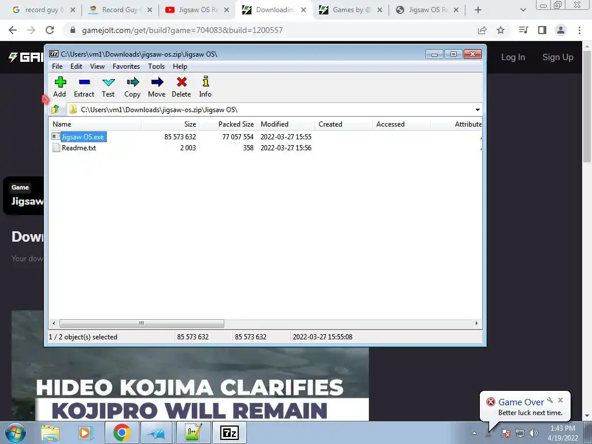Image resolution: width=592 pixels, height=444 pixels.
Task: Click the Chrome taskbar icon
Action: click(x=121, y=432)
